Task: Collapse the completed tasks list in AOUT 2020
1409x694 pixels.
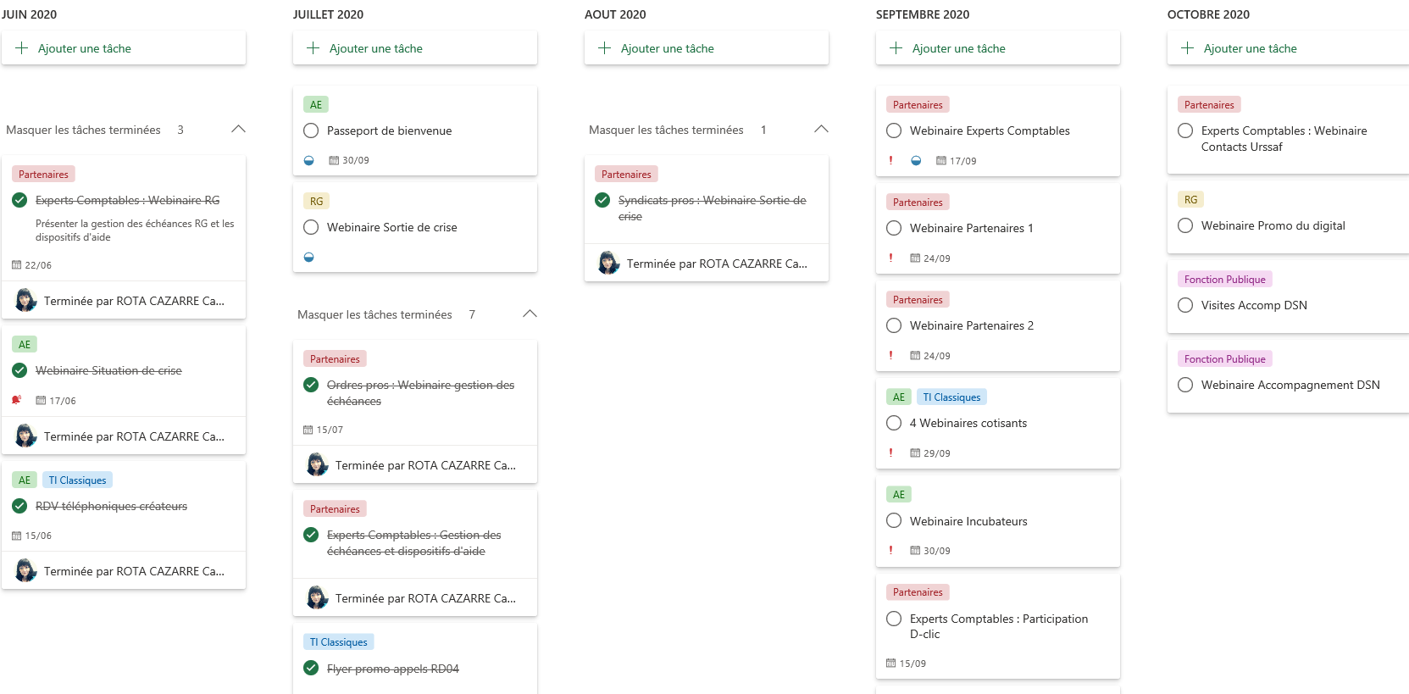Action: click(821, 130)
